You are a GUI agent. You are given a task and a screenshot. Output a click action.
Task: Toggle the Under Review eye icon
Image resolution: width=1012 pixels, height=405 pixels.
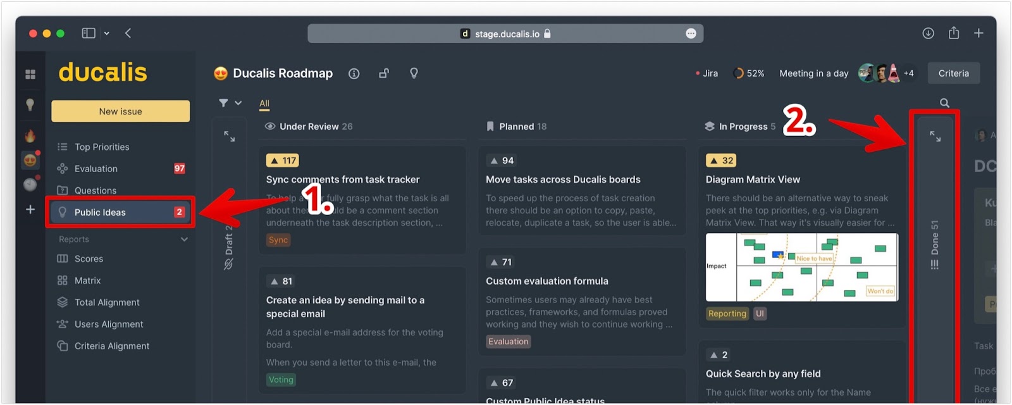click(x=270, y=127)
